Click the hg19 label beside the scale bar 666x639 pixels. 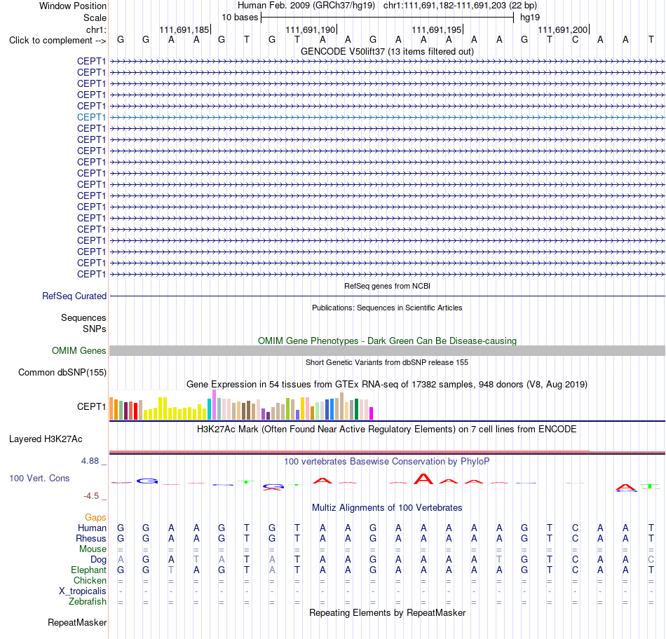(530, 18)
